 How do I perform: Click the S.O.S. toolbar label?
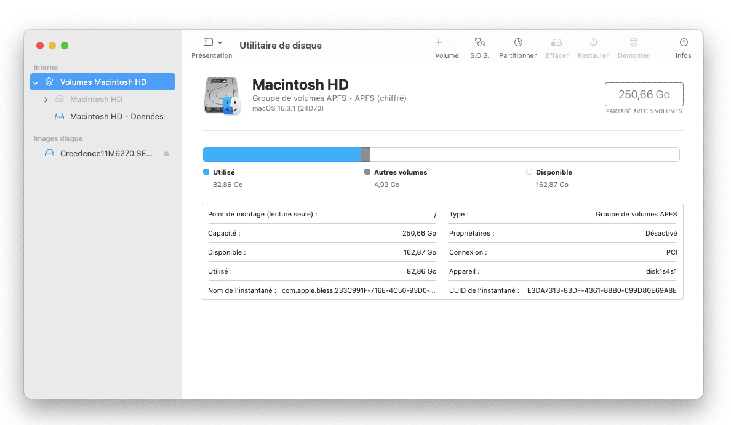[x=480, y=55]
